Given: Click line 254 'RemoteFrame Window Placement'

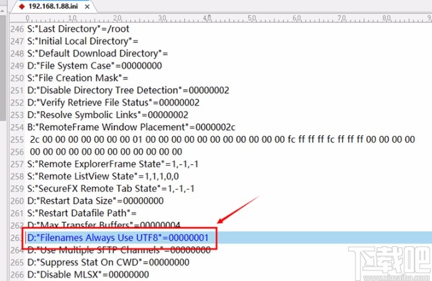Looking at the screenshot, I should click(131, 127).
